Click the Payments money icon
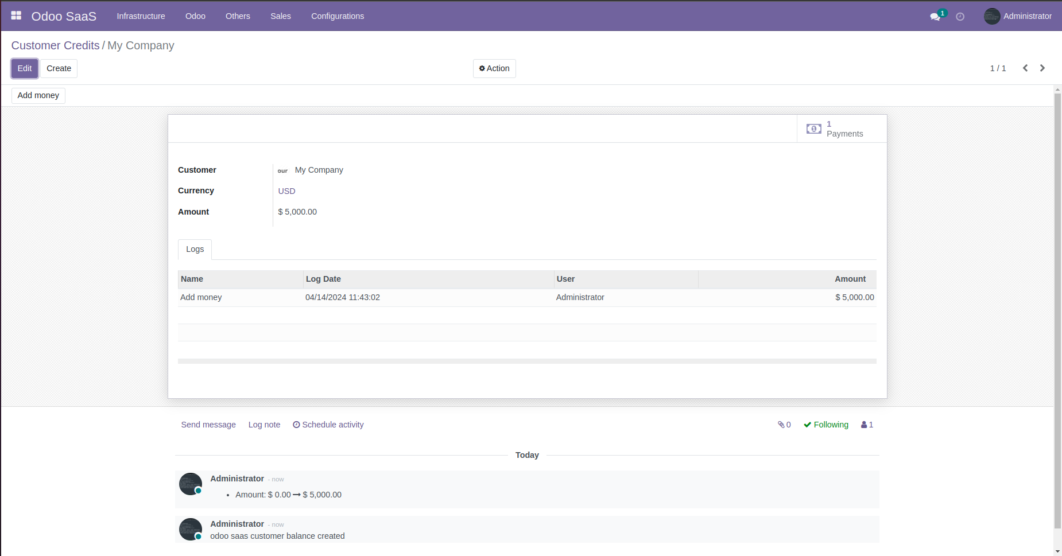The height and width of the screenshot is (556, 1062). tap(813, 129)
